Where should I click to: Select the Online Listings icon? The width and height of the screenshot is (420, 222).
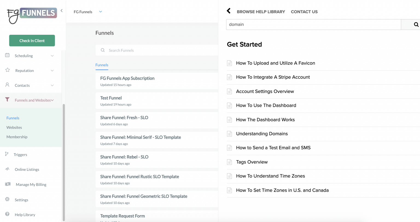pyautogui.click(x=7, y=169)
